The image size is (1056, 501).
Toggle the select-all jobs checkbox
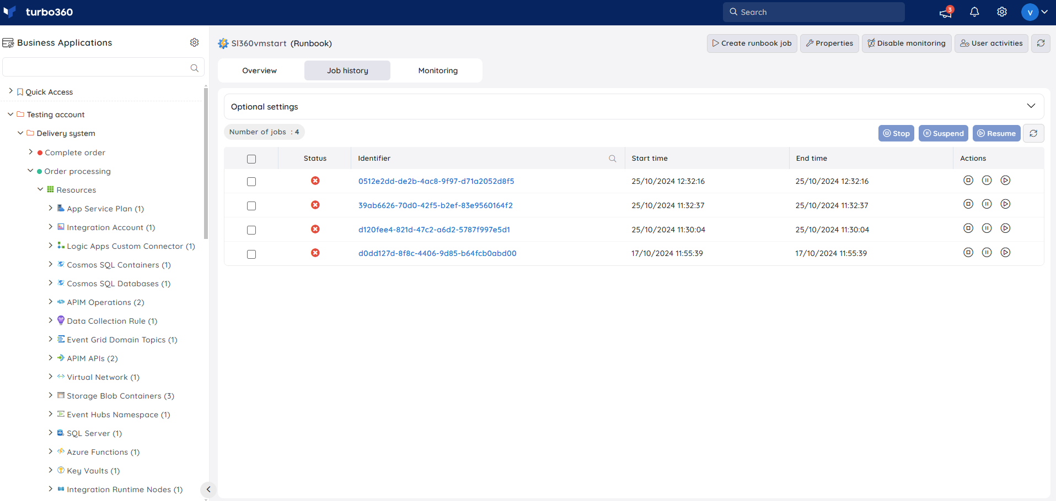point(251,159)
